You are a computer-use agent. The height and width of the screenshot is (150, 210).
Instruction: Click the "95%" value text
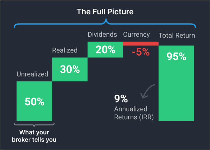click(x=176, y=56)
